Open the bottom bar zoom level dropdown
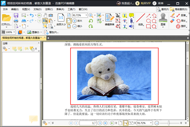This screenshot has width=190, height=127. [151, 123]
